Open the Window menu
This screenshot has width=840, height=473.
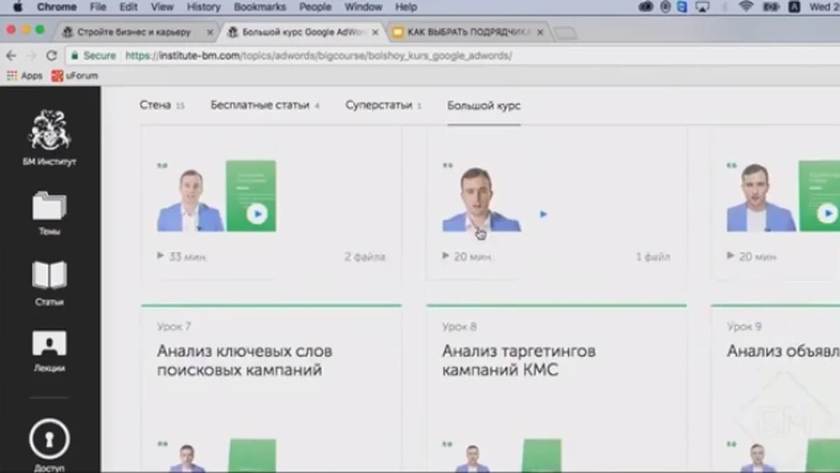(363, 7)
